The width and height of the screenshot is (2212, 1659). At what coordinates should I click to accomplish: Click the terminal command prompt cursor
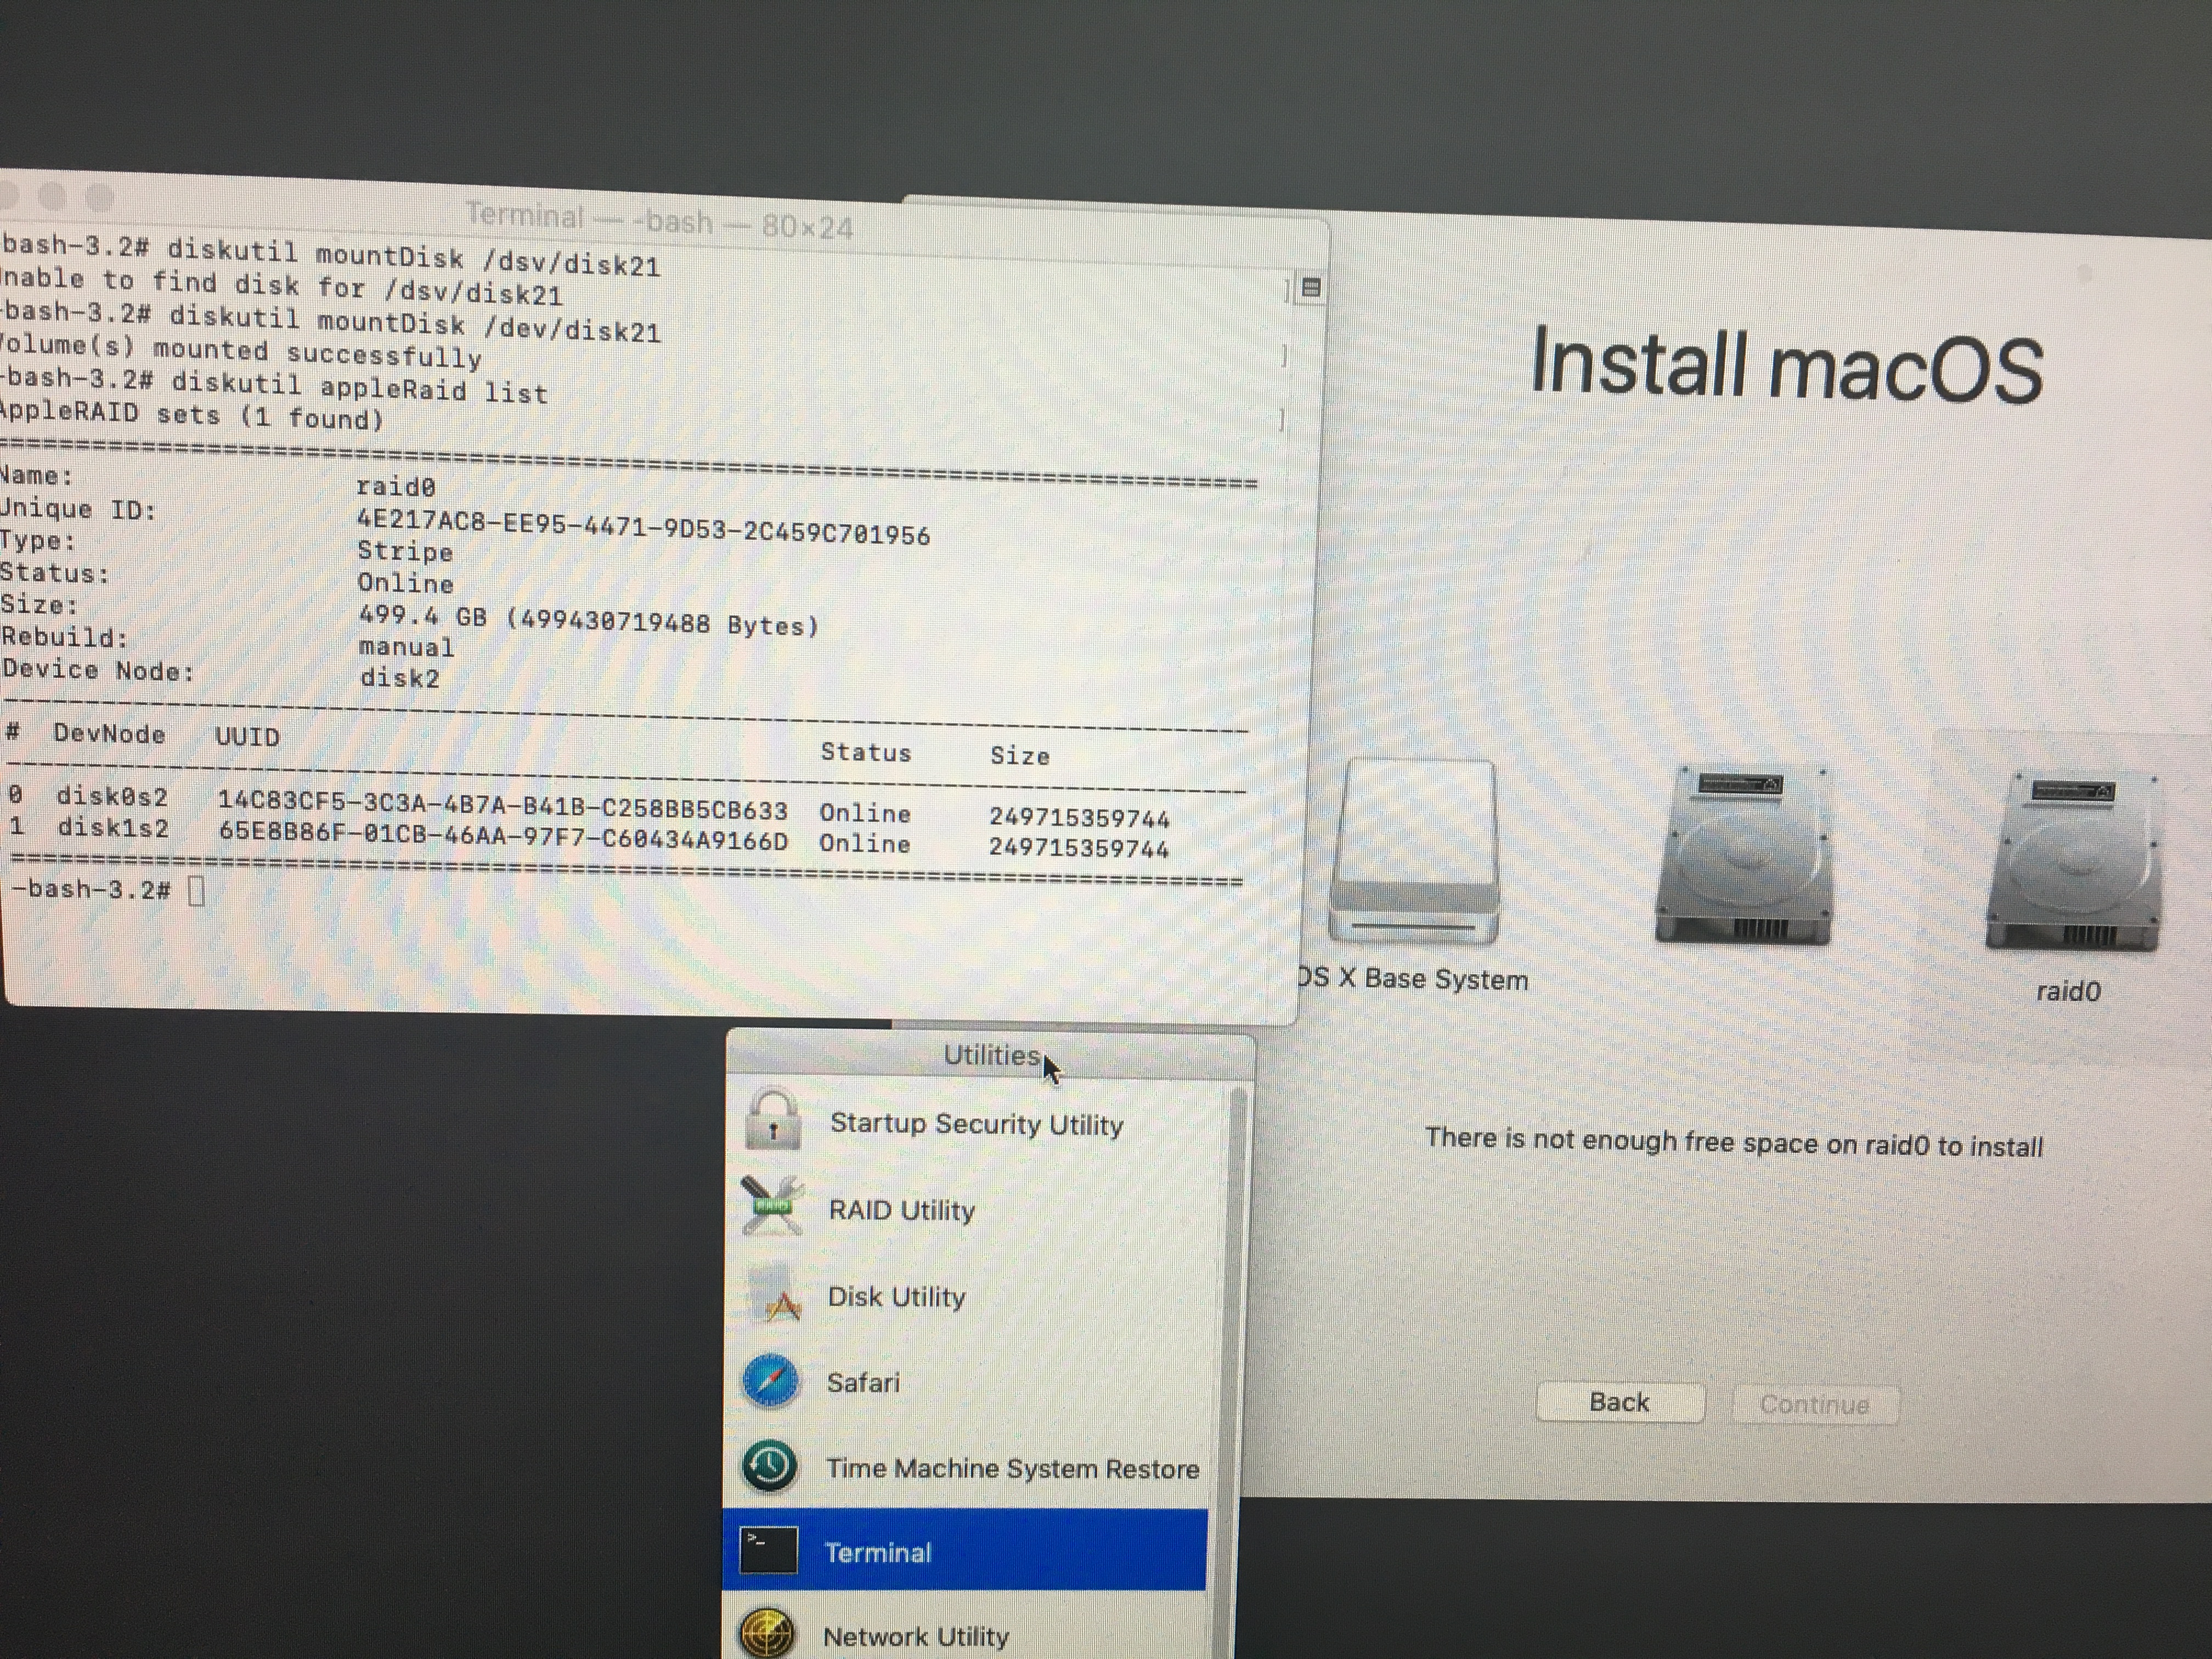point(196,890)
